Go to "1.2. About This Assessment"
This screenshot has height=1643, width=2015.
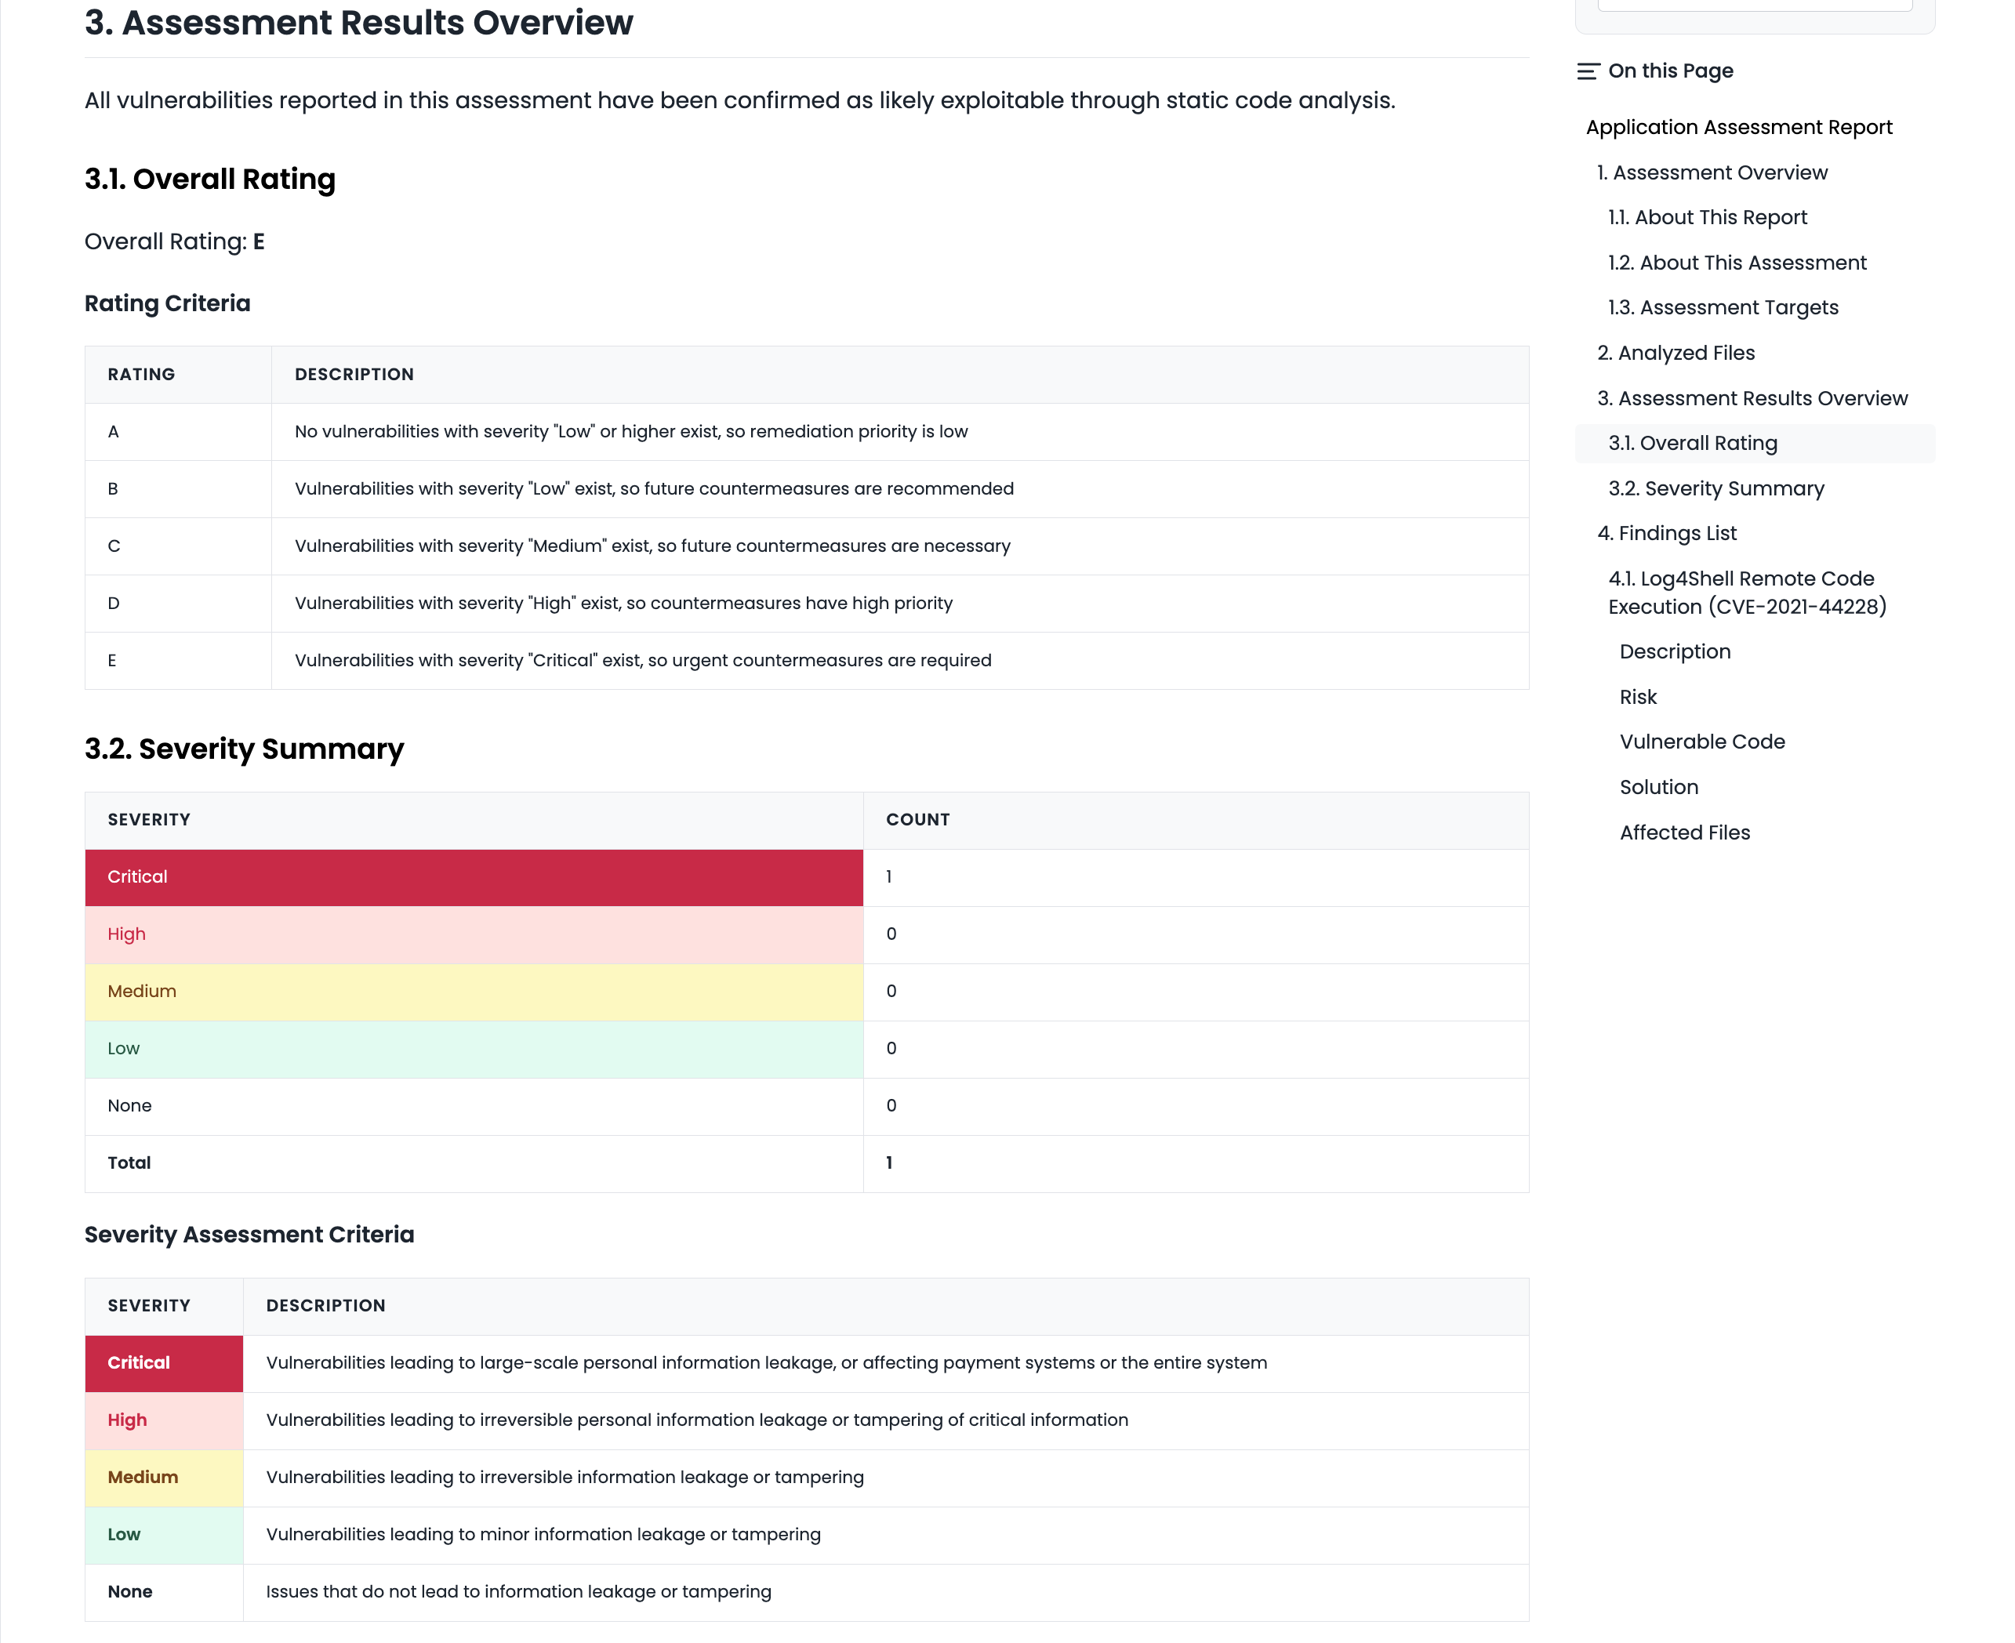click(1737, 262)
